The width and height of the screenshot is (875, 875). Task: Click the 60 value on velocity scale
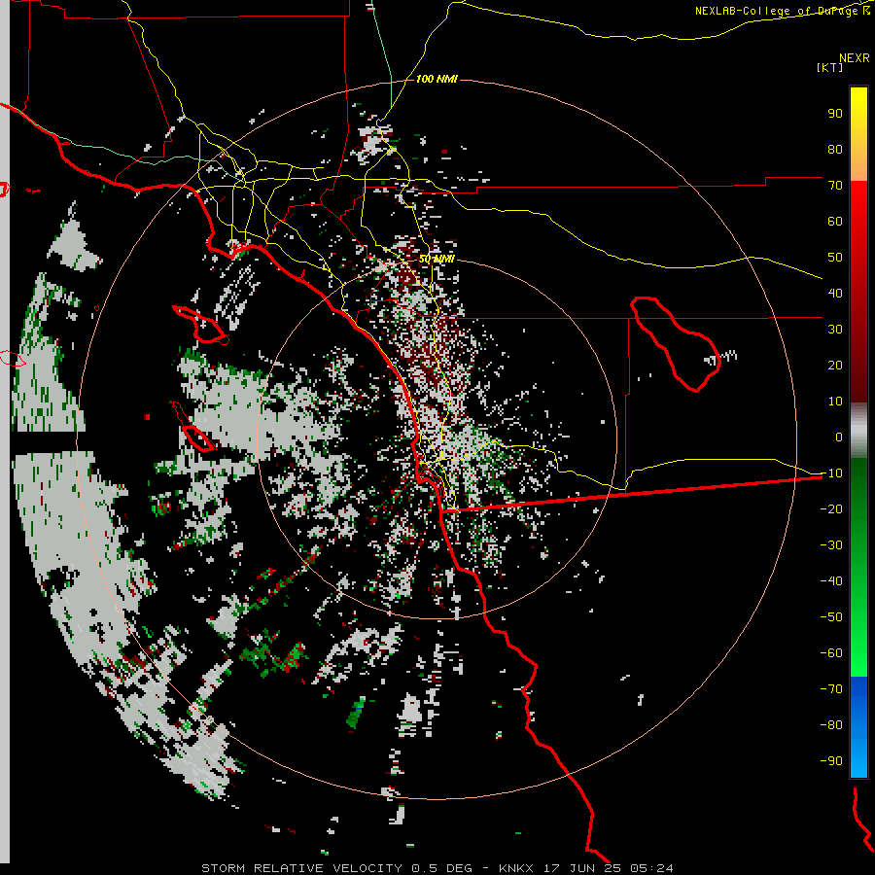tap(835, 221)
